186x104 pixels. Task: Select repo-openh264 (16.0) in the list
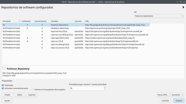pos(60,38)
